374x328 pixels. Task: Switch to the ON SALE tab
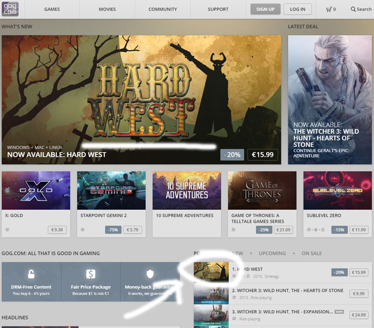[311, 253]
